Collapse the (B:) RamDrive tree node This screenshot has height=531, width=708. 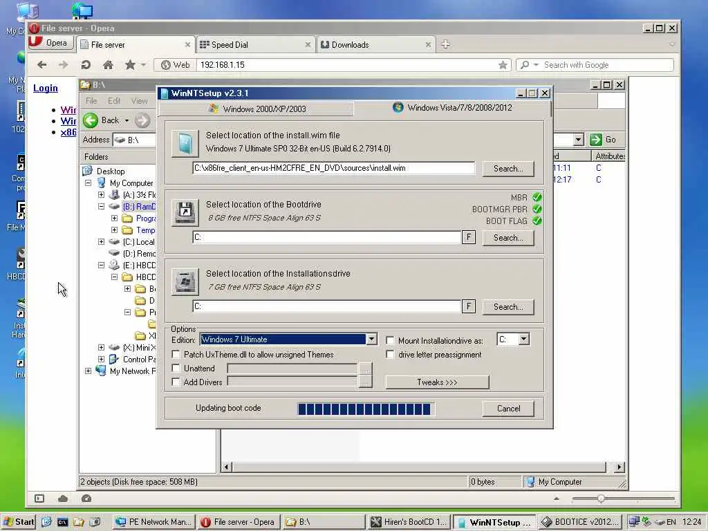point(101,206)
